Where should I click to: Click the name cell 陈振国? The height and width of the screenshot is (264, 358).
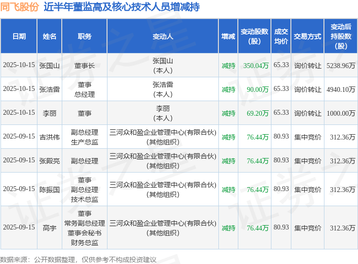(50, 190)
